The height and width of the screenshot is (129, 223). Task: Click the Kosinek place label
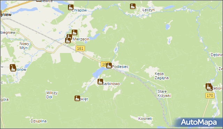tap(145, 119)
